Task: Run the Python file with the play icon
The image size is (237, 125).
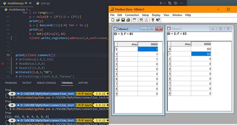Action: tap(161, 3)
